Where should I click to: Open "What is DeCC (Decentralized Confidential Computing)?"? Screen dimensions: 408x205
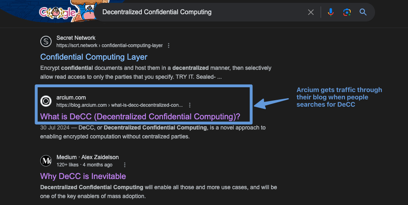click(x=140, y=117)
